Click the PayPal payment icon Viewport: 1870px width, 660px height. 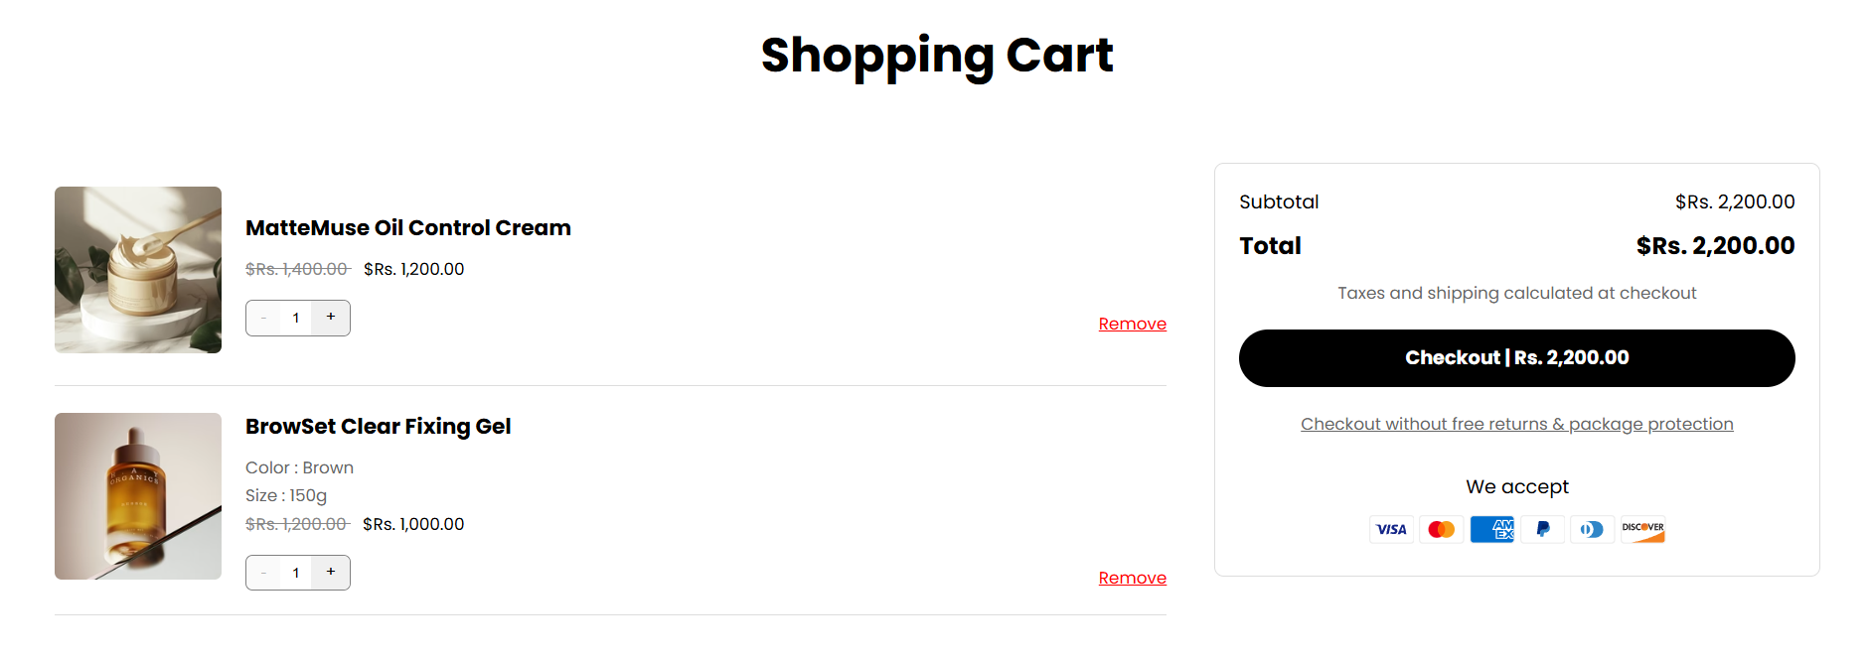tap(1542, 529)
